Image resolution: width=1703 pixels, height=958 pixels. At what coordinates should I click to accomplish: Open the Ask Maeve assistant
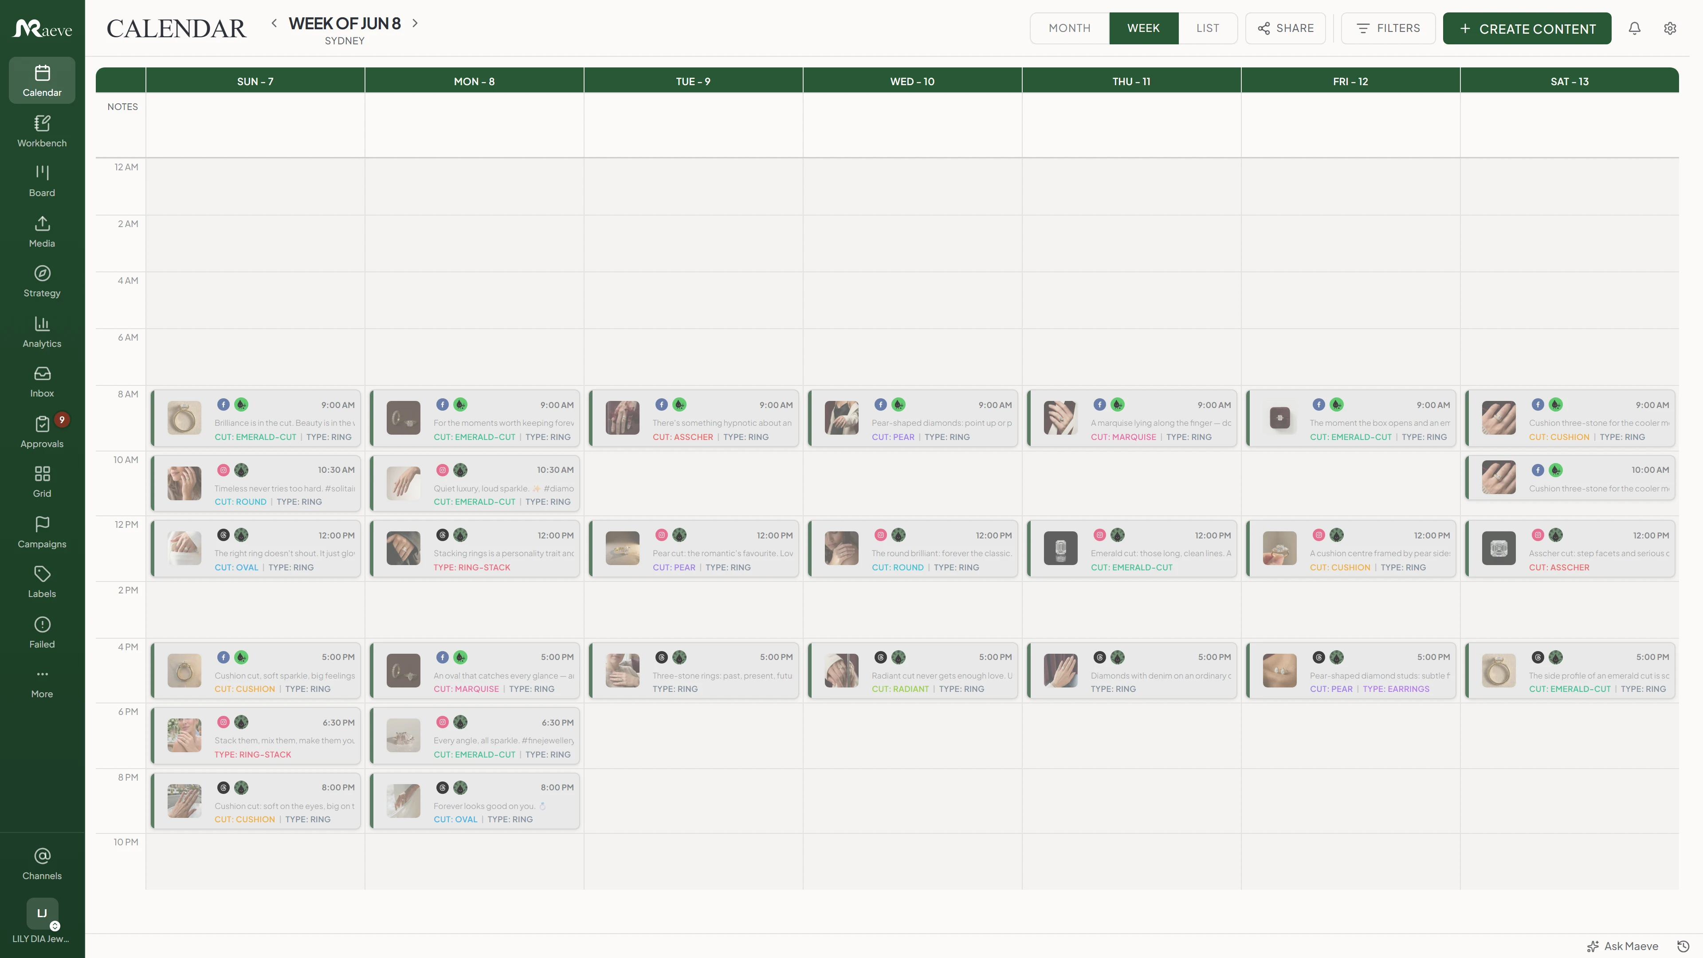point(1622,946)
